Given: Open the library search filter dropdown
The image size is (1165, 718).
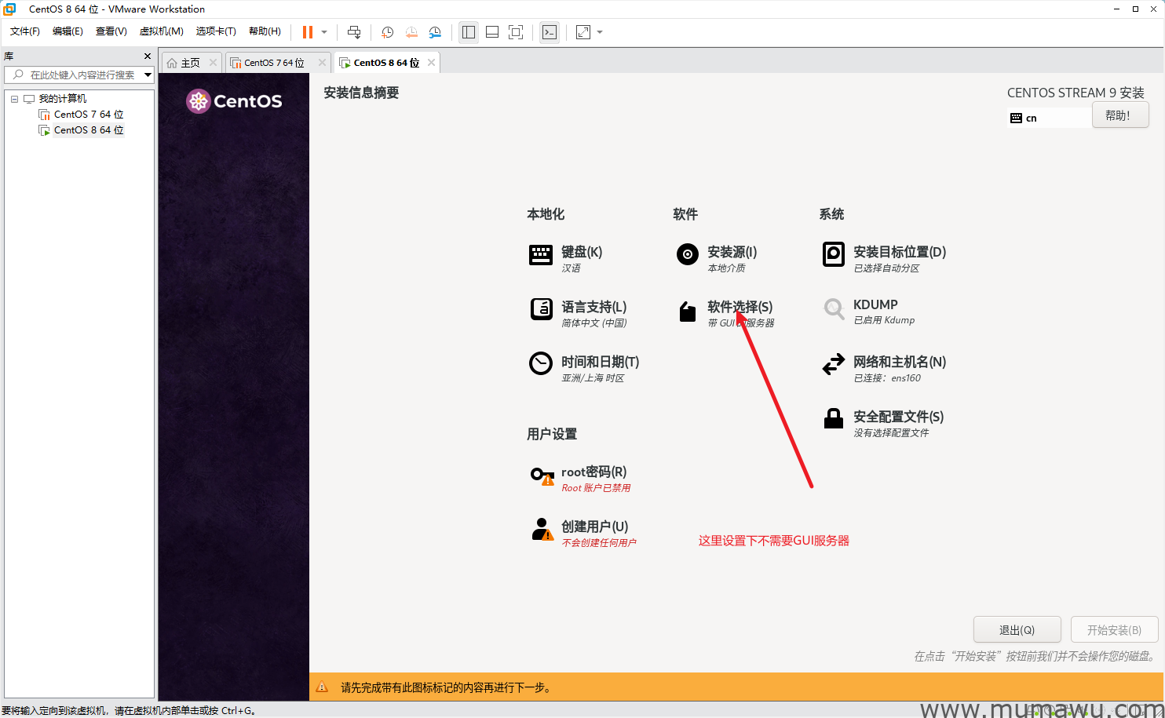Looking at the screenshot, I should click(148, 75).
